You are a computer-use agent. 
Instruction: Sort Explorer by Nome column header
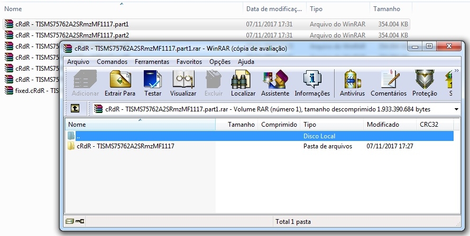pos(122,9)
